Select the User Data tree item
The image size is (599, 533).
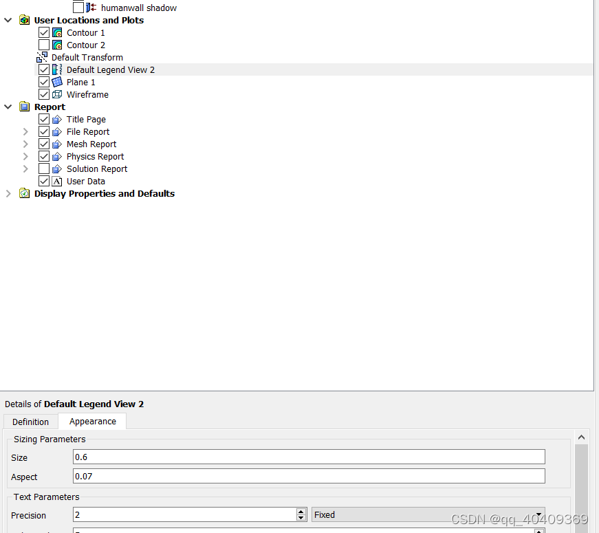pos(85,181)
